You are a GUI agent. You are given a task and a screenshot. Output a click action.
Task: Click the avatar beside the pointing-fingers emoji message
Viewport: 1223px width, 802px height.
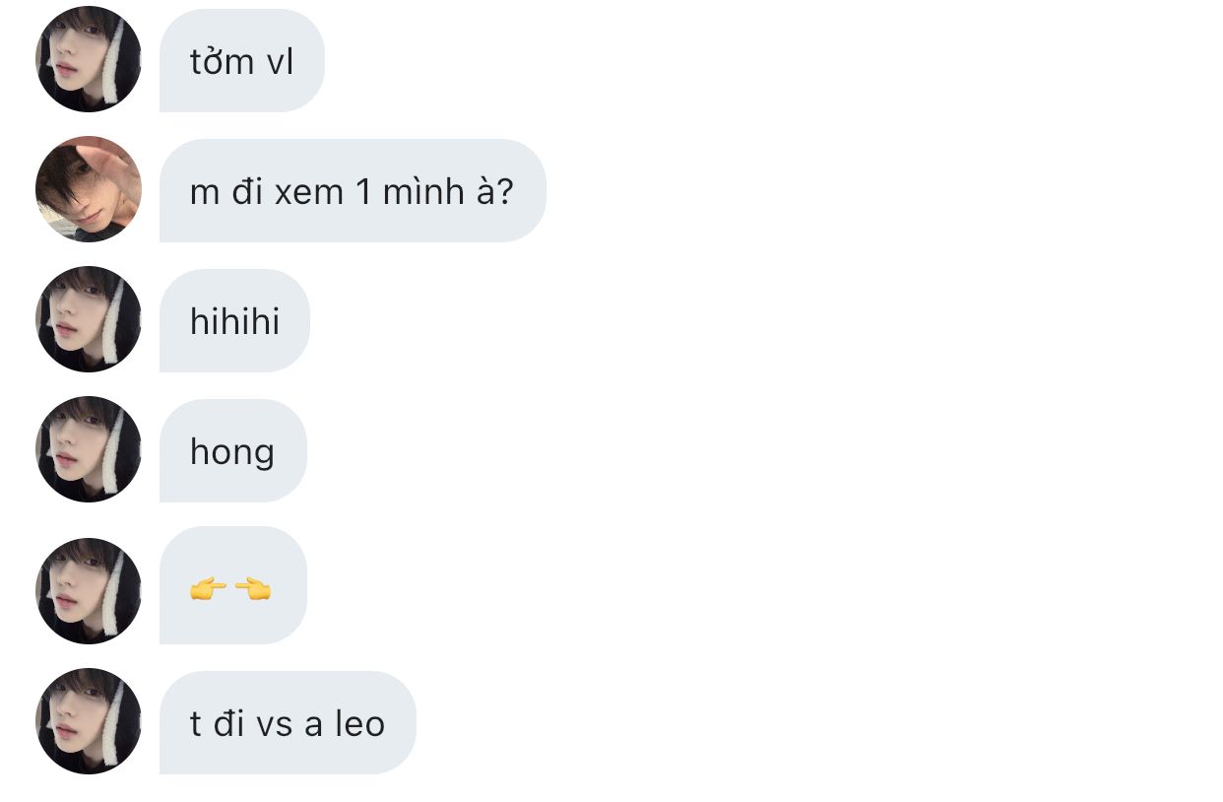click(x=89, y=590)
